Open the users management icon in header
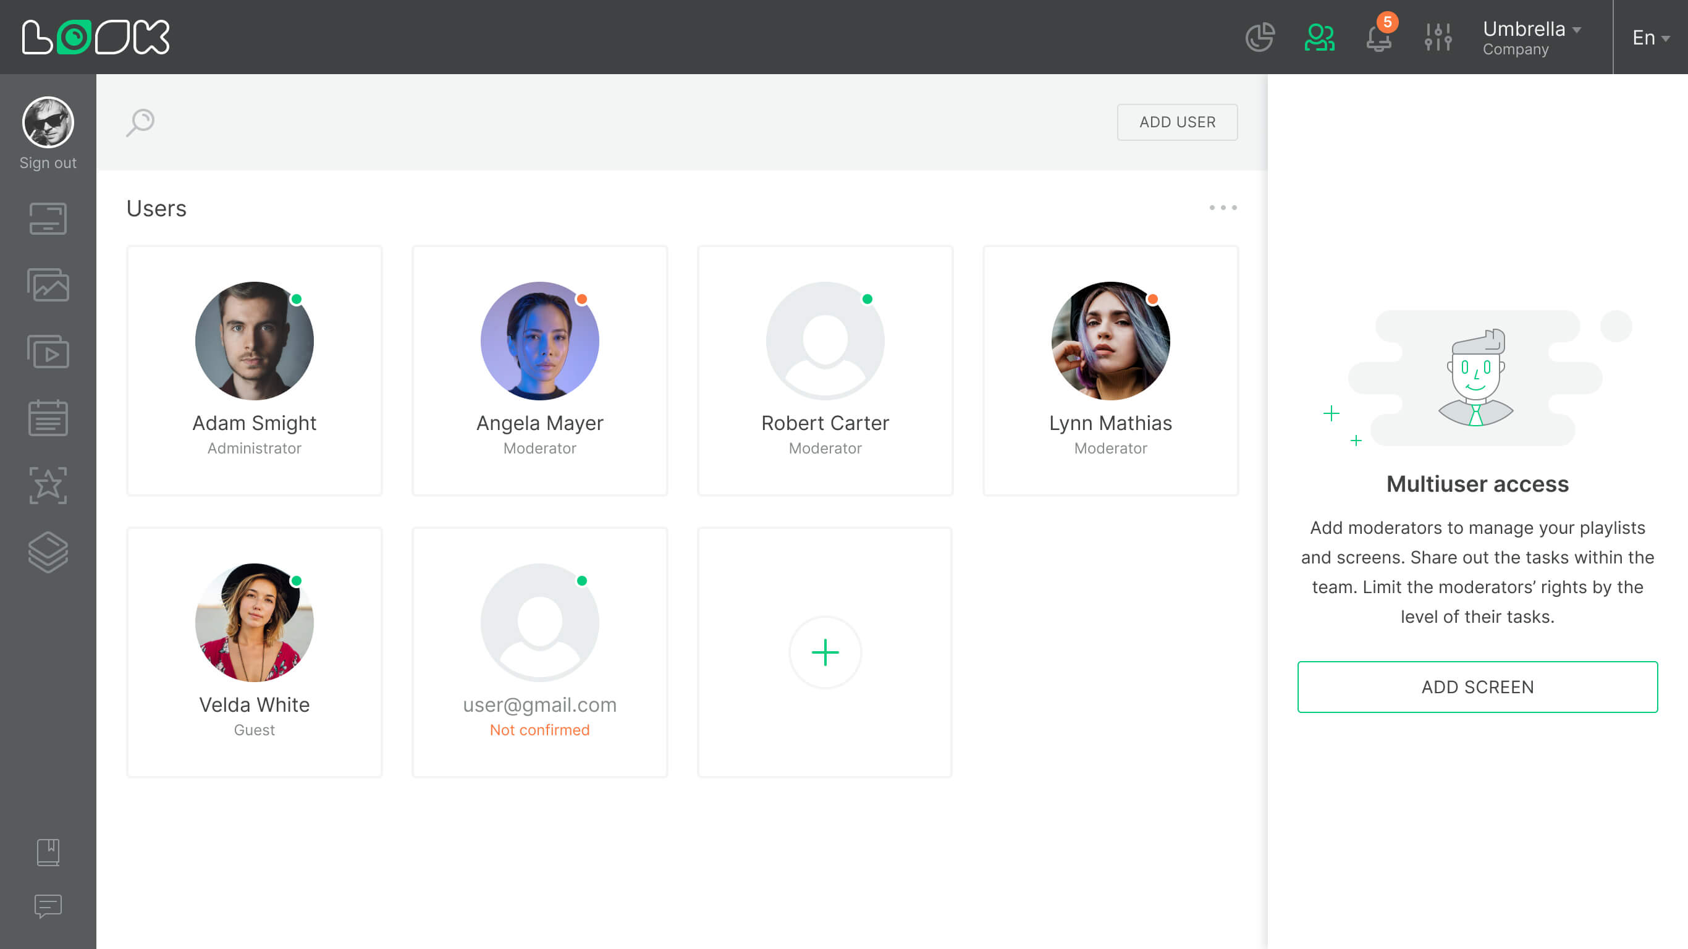The height and width of the screenshot is (949, 1688). [x=1319, y=37]
